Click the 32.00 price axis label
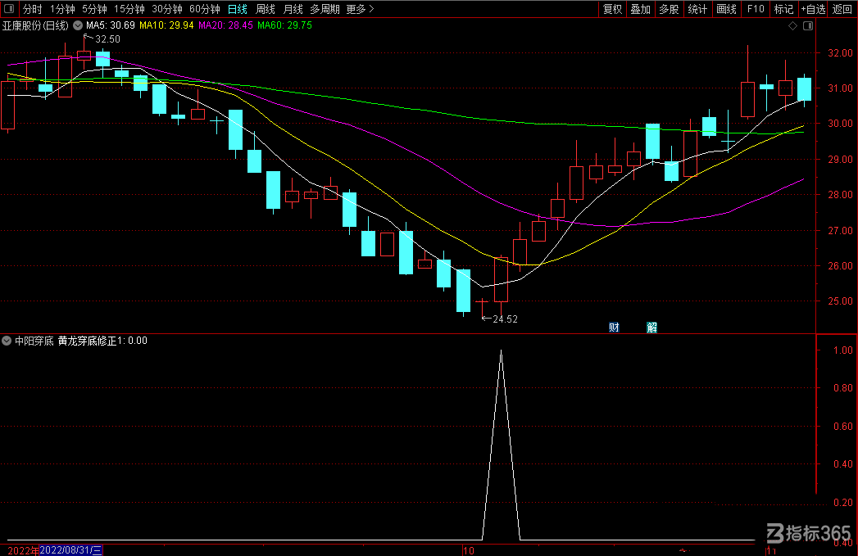The width and height of the screenshot is (858, 556). 840,53
